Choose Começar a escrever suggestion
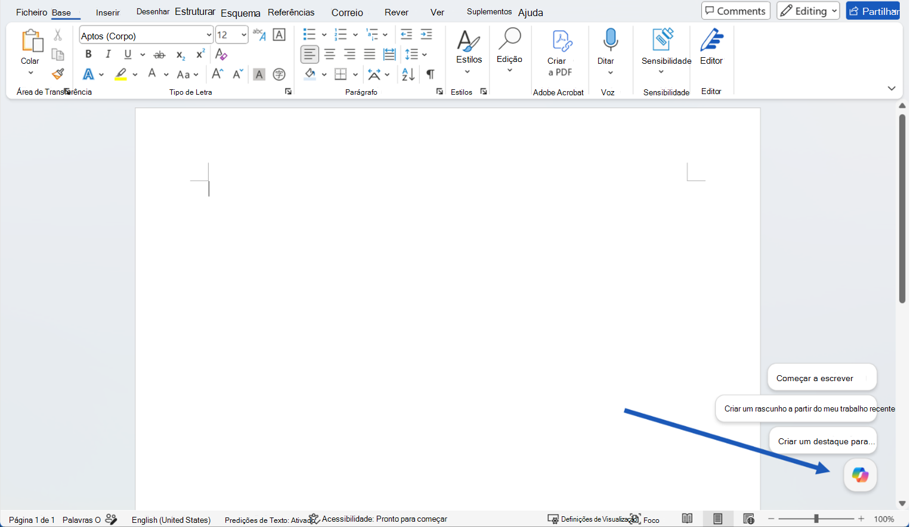Viewport: 910px width, 527px height. coord(822,378)
